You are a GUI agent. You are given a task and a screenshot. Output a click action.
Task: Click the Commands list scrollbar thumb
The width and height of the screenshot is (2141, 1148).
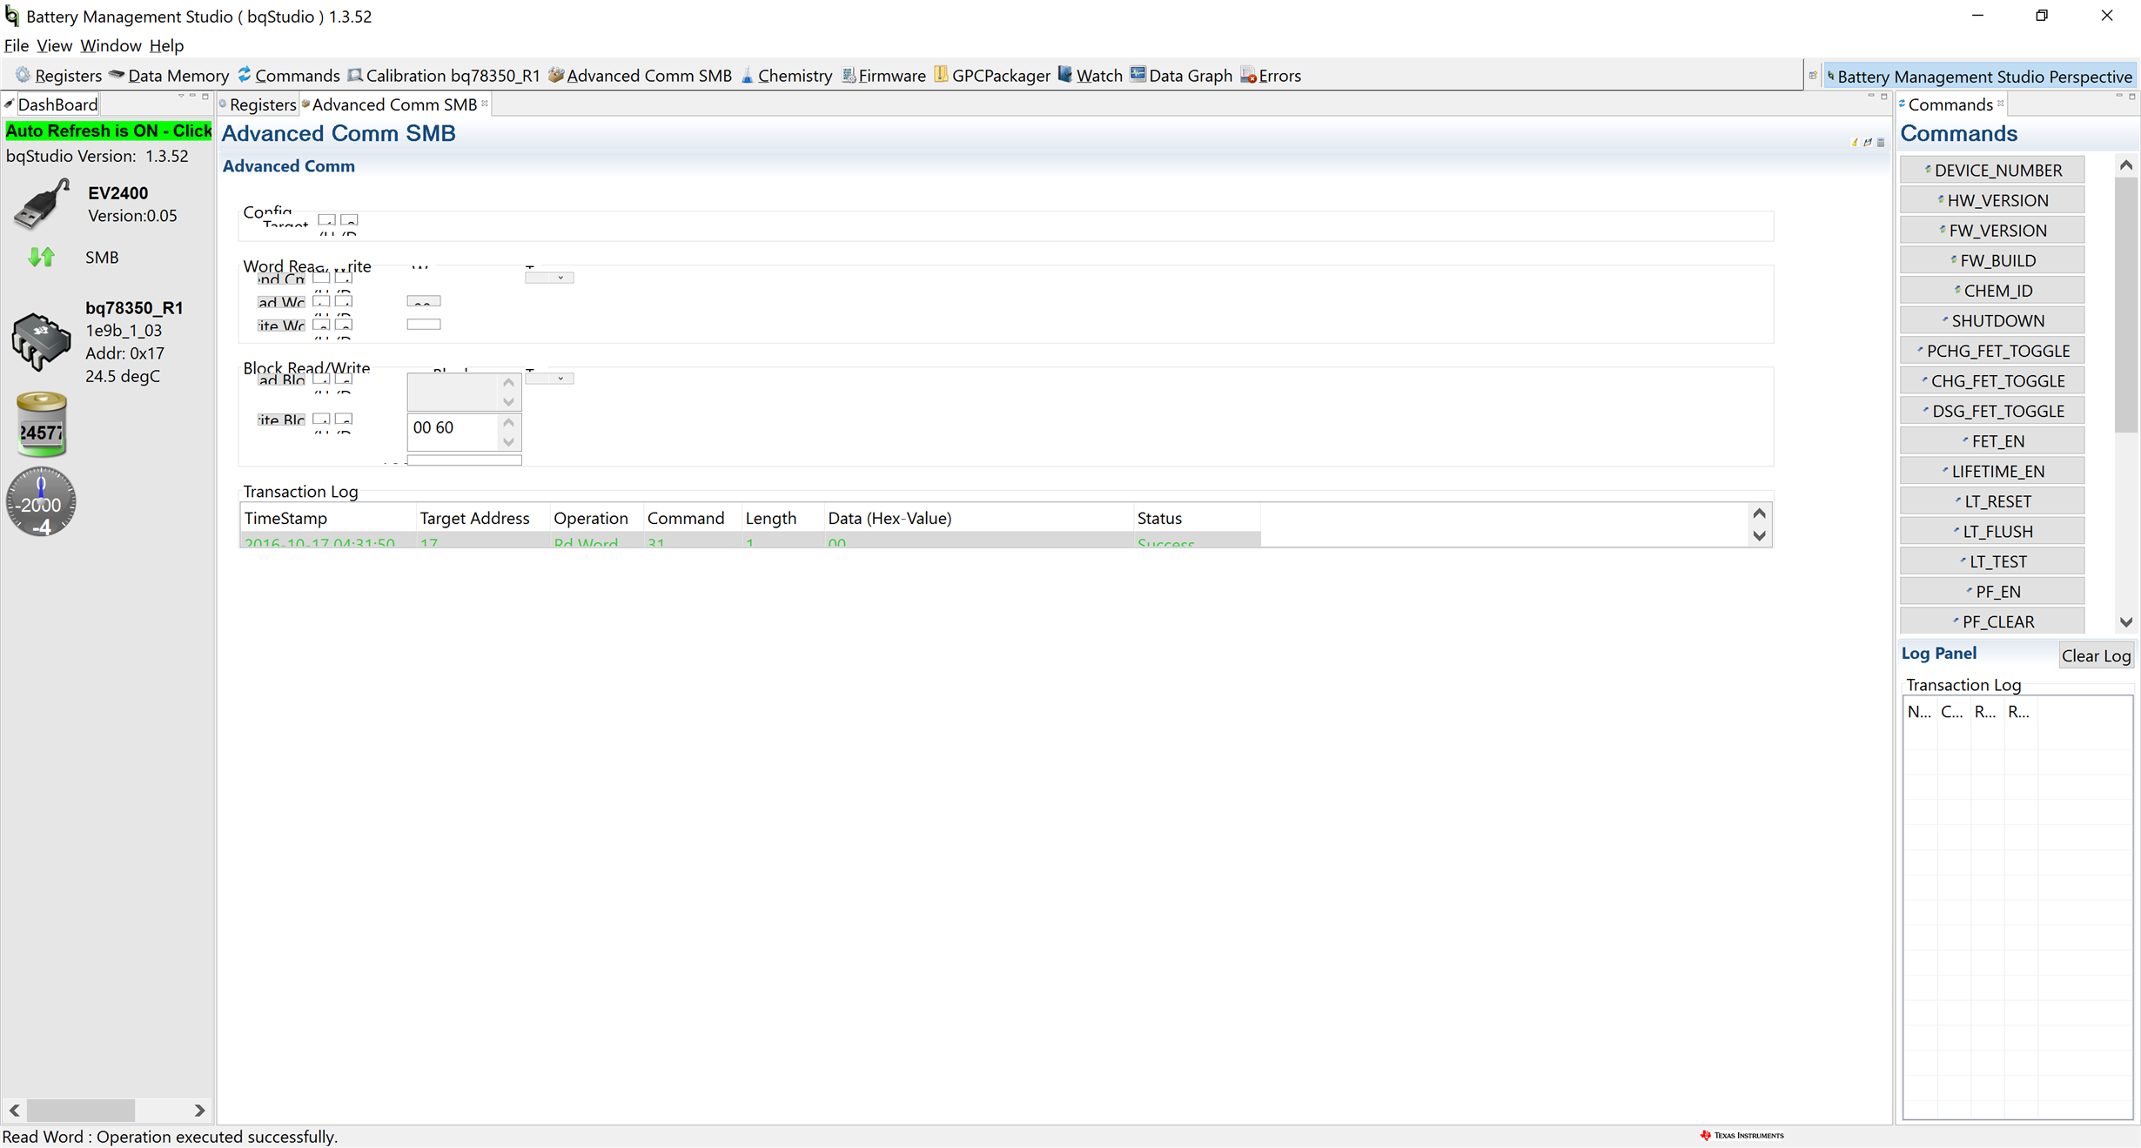(2126, 305)
